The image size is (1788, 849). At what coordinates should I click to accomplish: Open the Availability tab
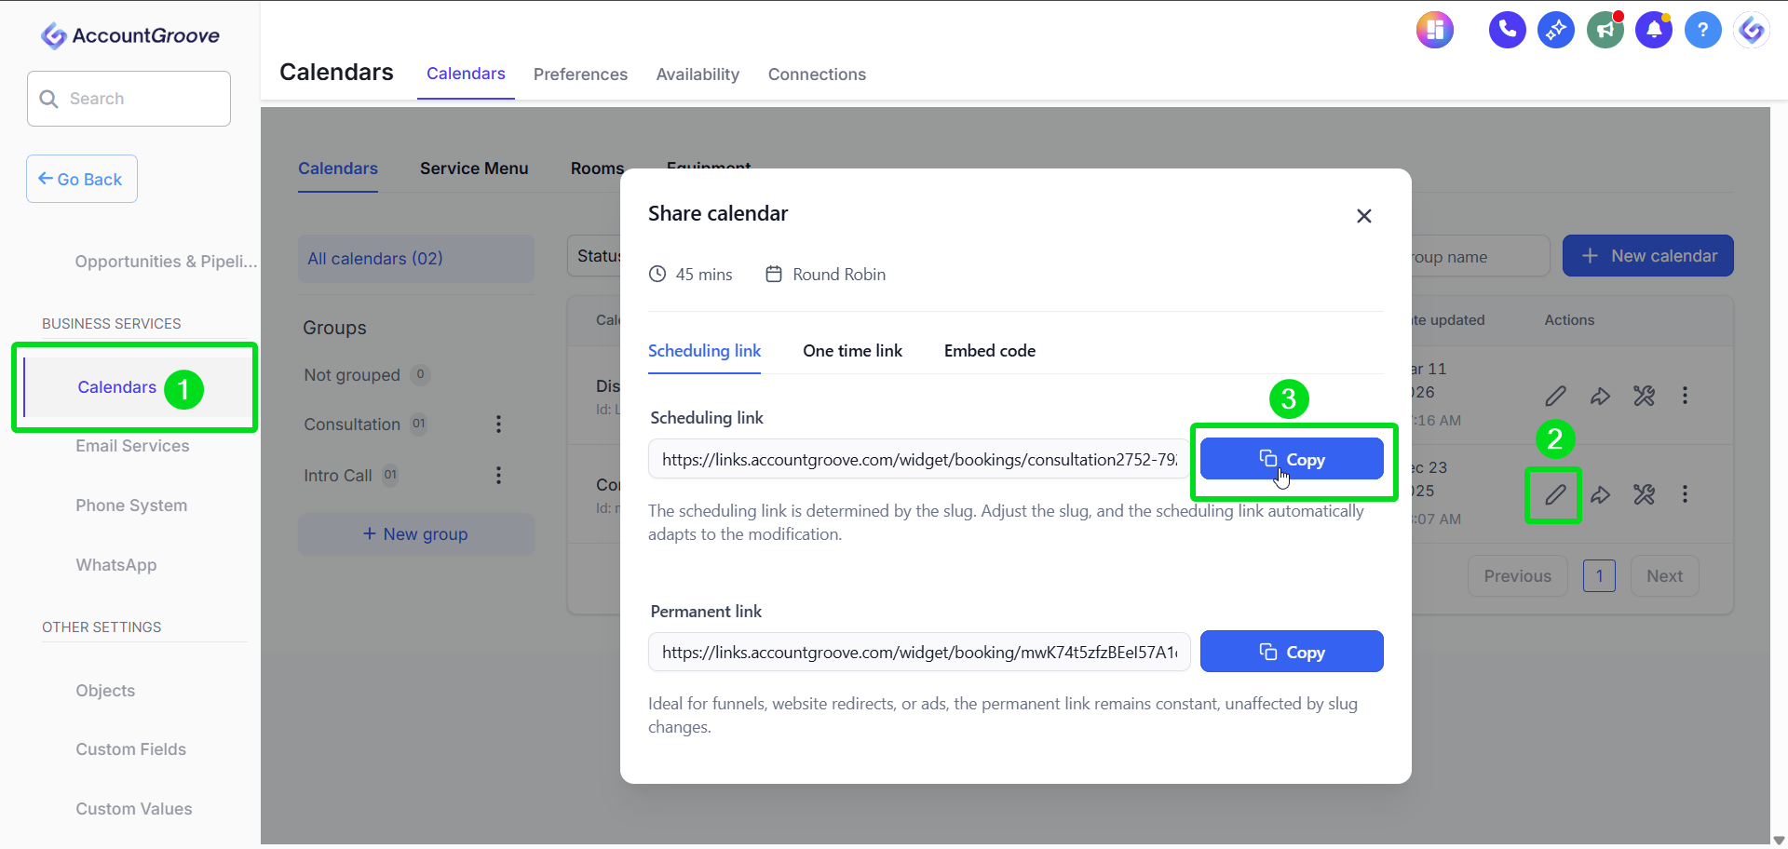point(698,74)
